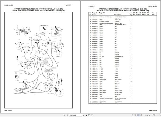Select the 'HARNESS' description cell

[117, 22]
